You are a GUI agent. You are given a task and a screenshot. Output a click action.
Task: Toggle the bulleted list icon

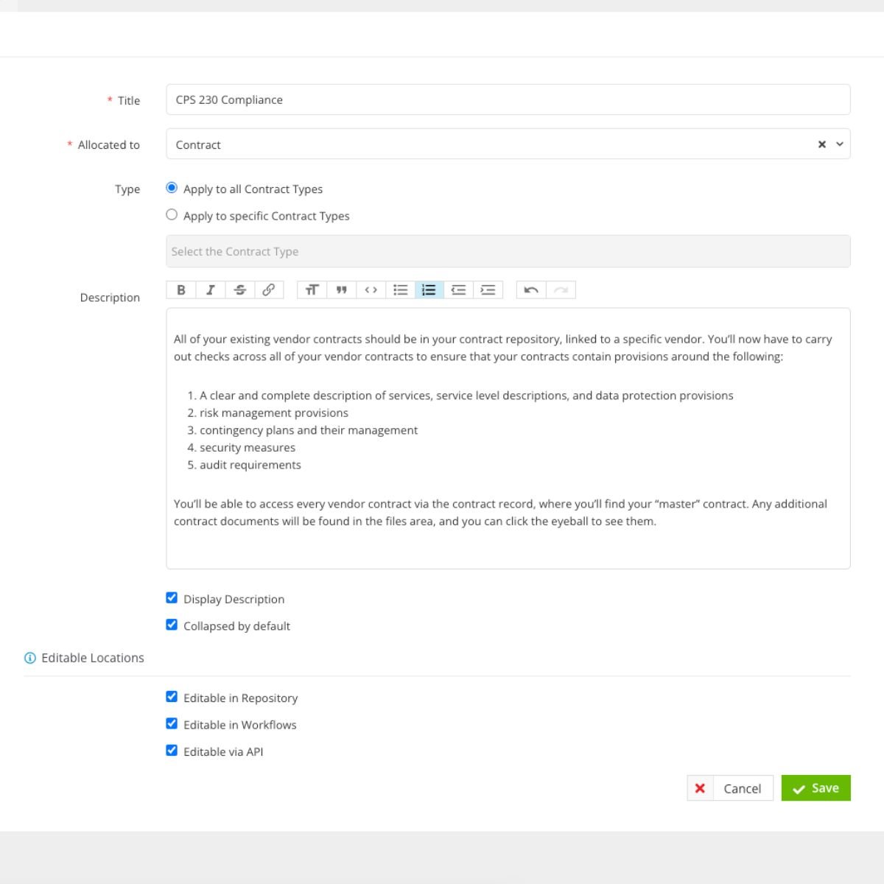(x=400, y=290)
